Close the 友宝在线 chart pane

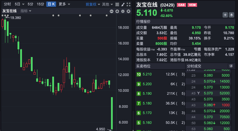(128, 11)
